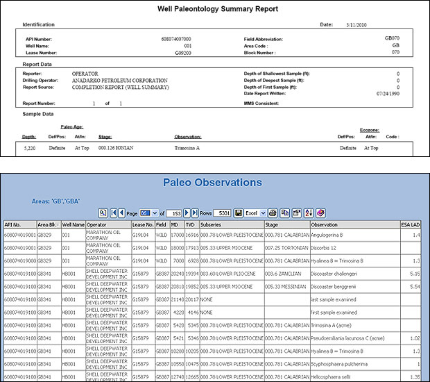This screenshot has height=382, width=430.
Task: Click 'COMPLETION REPORT (WELL SUMMARY)' text
Action: [121, 88]
